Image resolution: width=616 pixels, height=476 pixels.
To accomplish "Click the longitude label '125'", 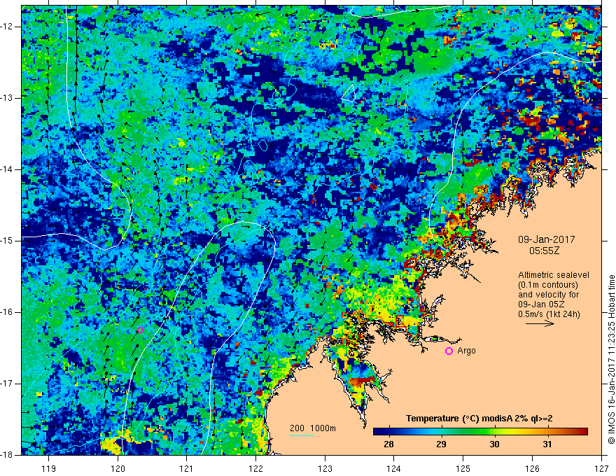I will tap(463, 468).
